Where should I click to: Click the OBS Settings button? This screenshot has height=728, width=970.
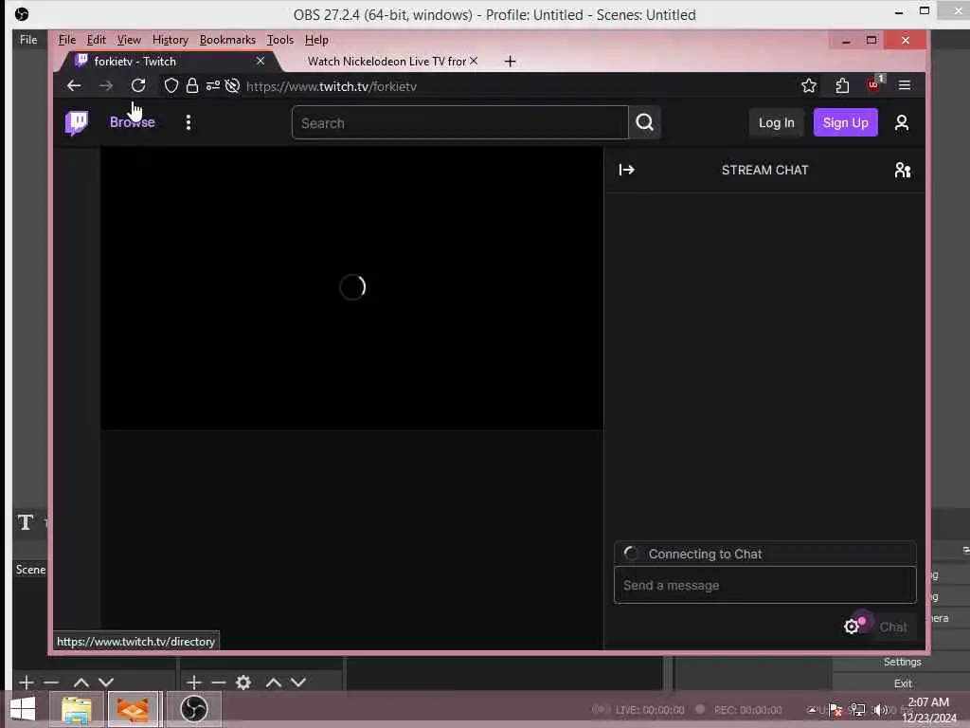[x=903, y=662]
